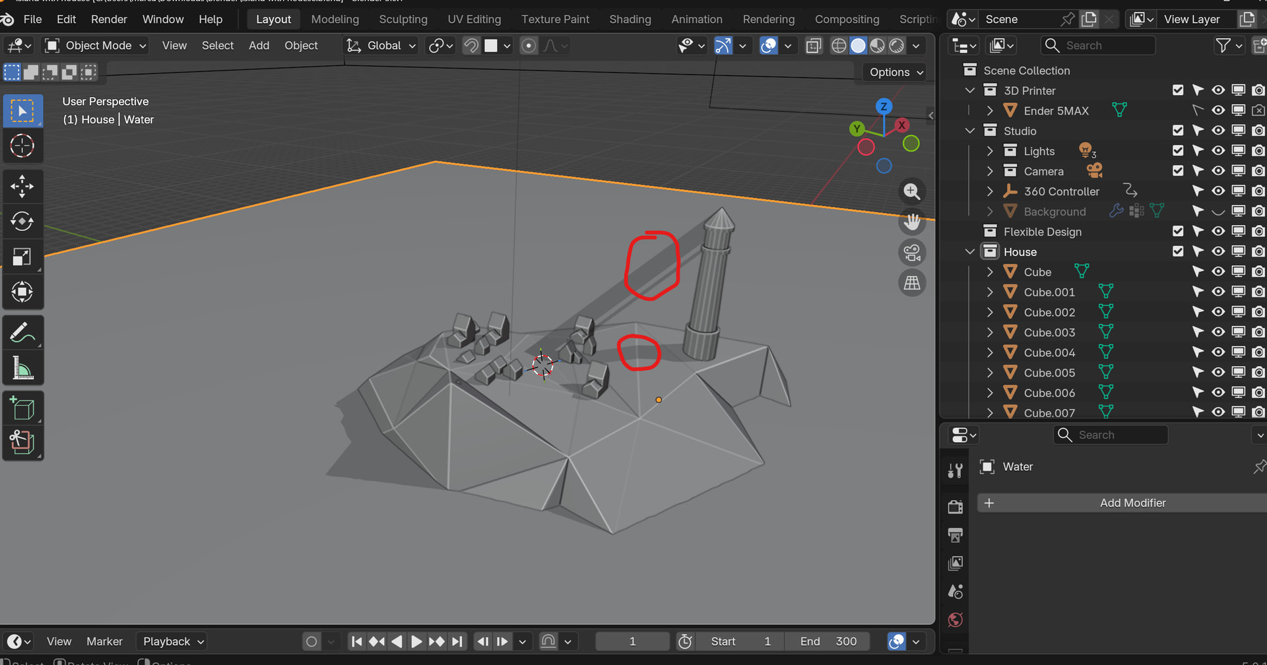Choose the Add Cube tool
Image resolution: width=1267 pixels, height=665 pixels.
[22, 409]
